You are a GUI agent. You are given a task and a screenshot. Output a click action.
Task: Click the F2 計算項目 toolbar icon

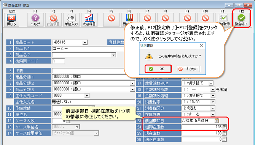pos(53,20)
